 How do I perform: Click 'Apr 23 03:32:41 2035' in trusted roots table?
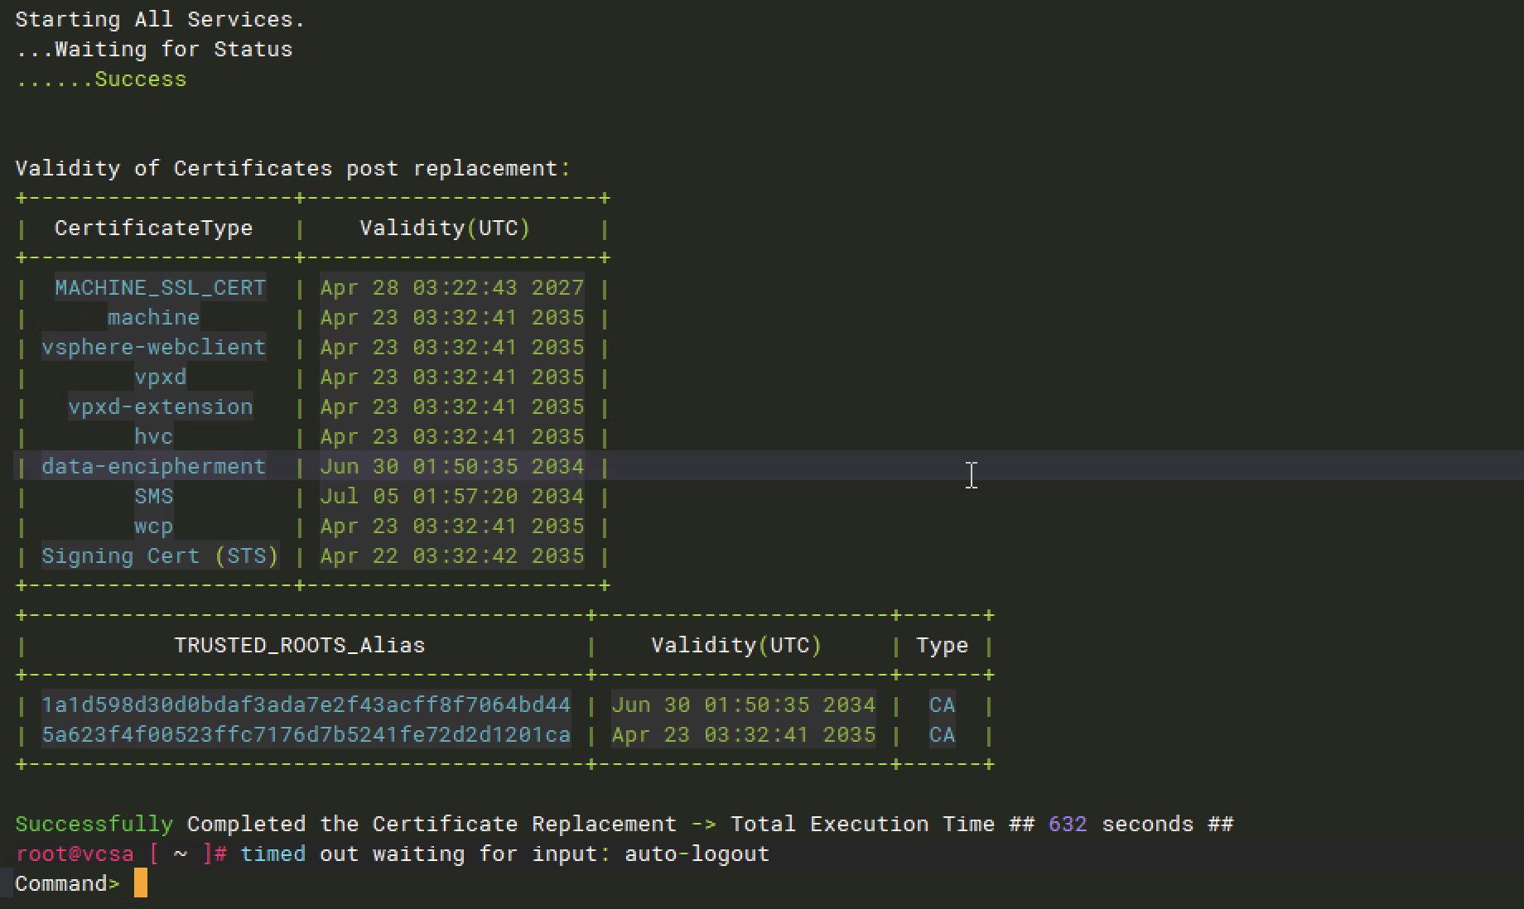[x=744, y=734]
